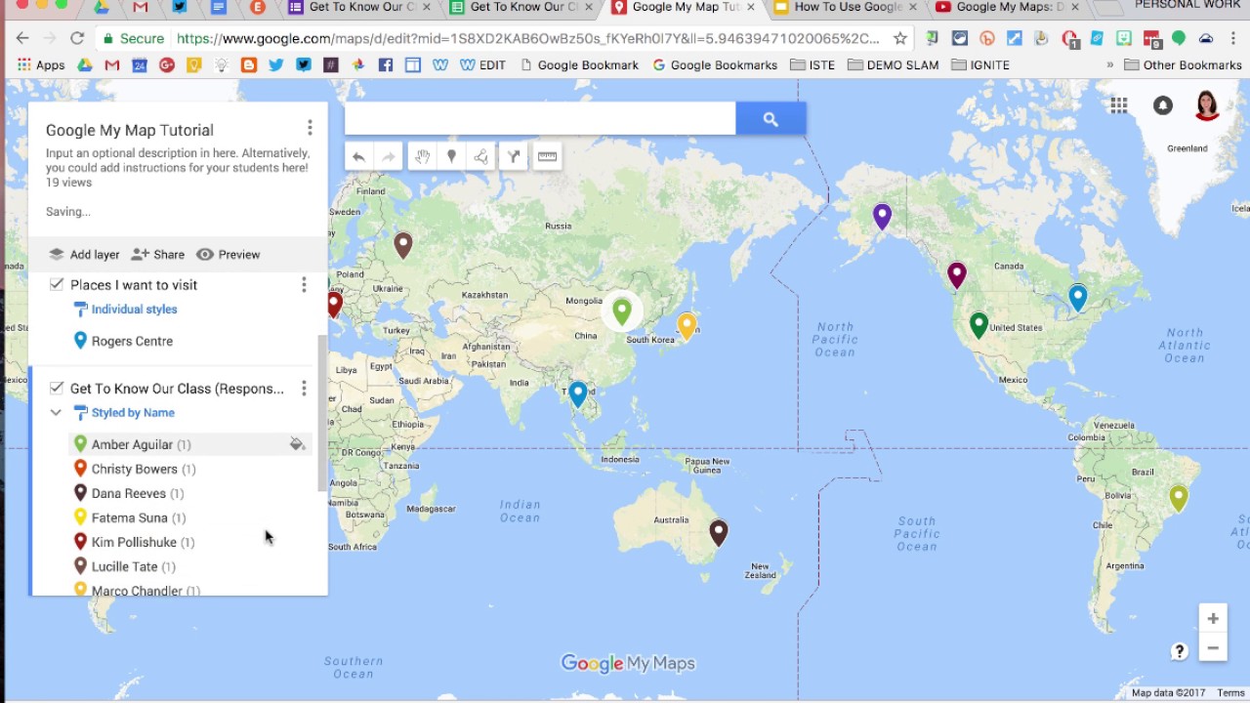Click the yellow marker over Japan
This screenshot has width=1250, height=703.
coord(687,326)
